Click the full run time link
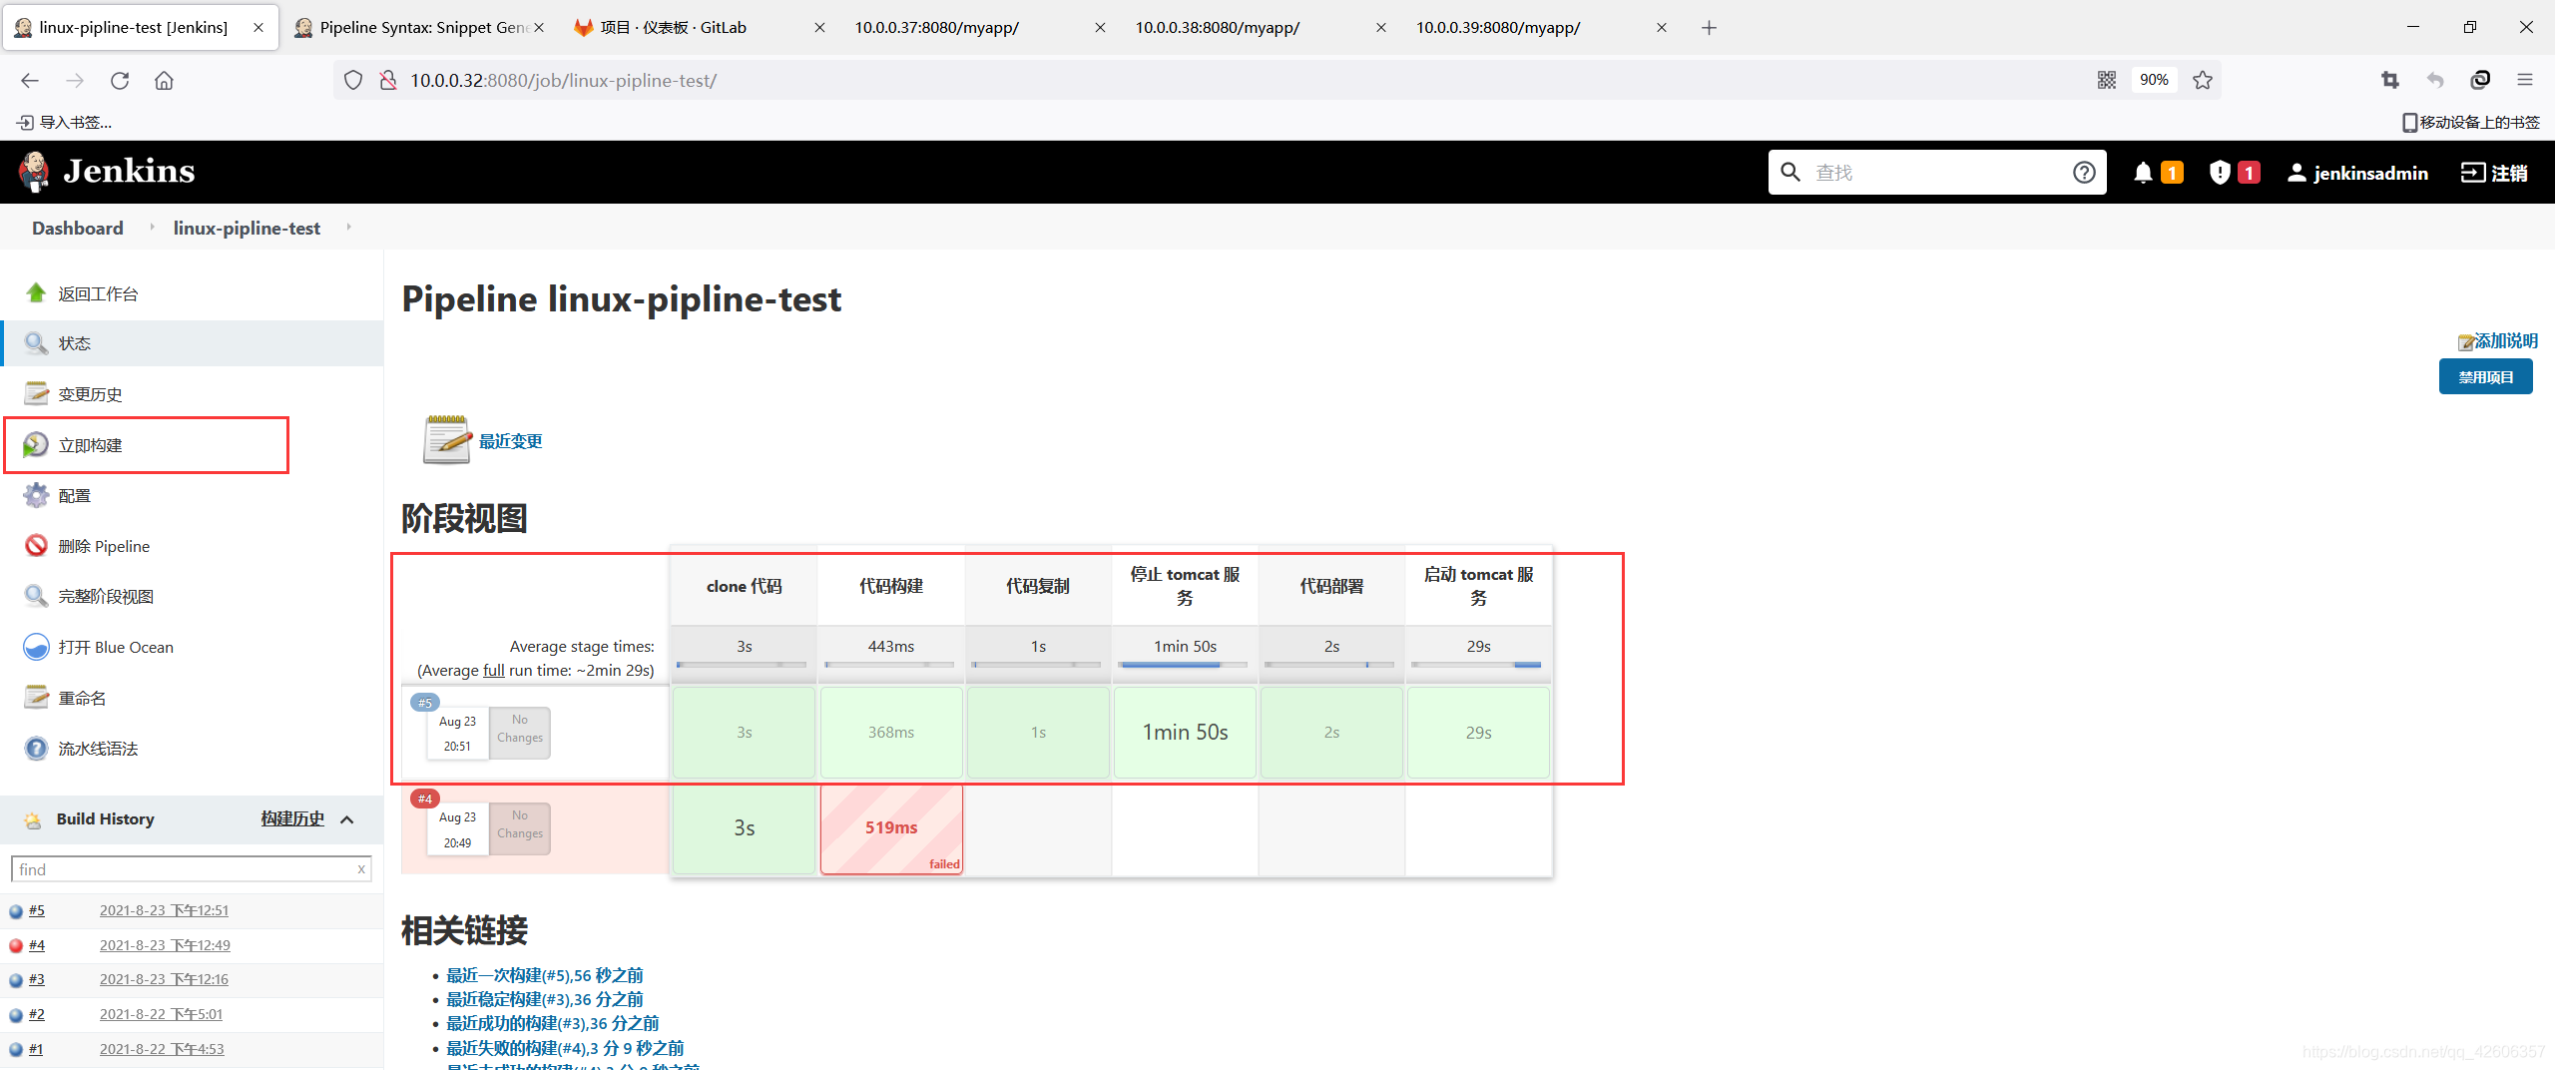The image size is (2555, 1070). point(494,671)
